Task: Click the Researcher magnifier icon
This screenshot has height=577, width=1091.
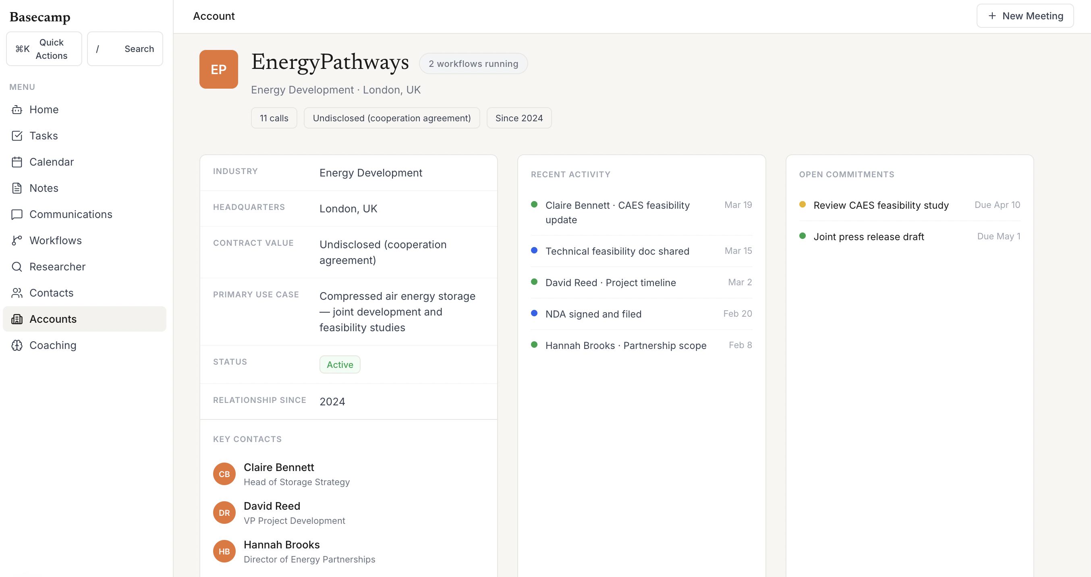Action: [x=17, y=267]
